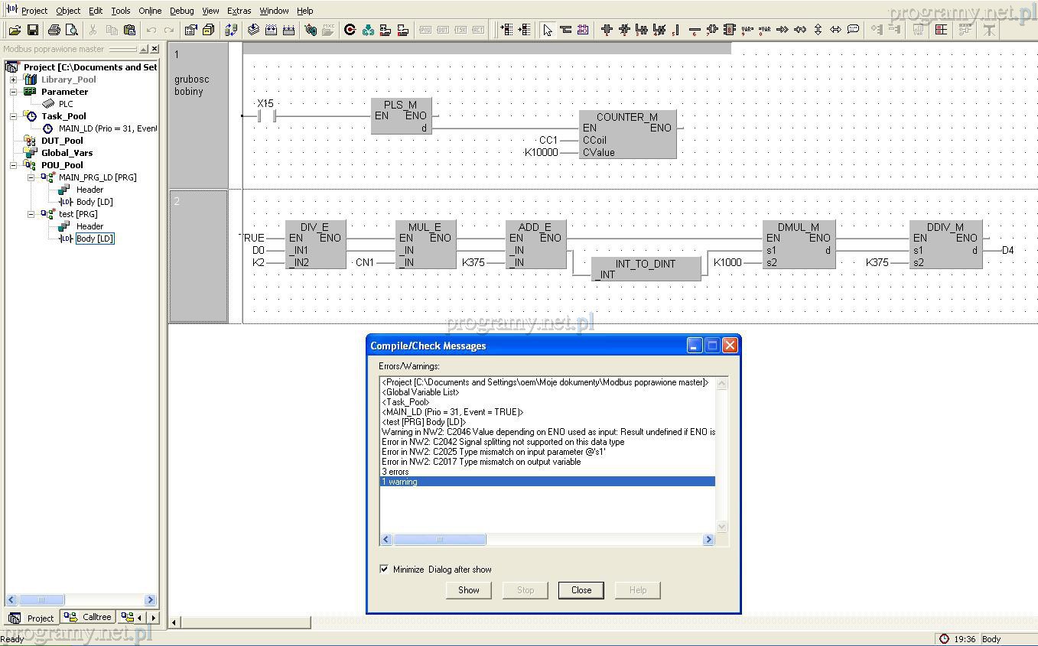Screen dimensions: 1038x646
Task: Click the messages list horizontal scrollbar thumb
Action: pos(439,539)
